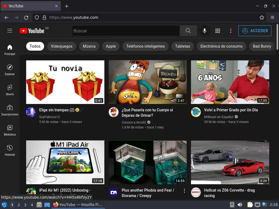Open the YouTube hamburger guide menu
This screenshot has height=209, width=279.
[x=10, y=31]
